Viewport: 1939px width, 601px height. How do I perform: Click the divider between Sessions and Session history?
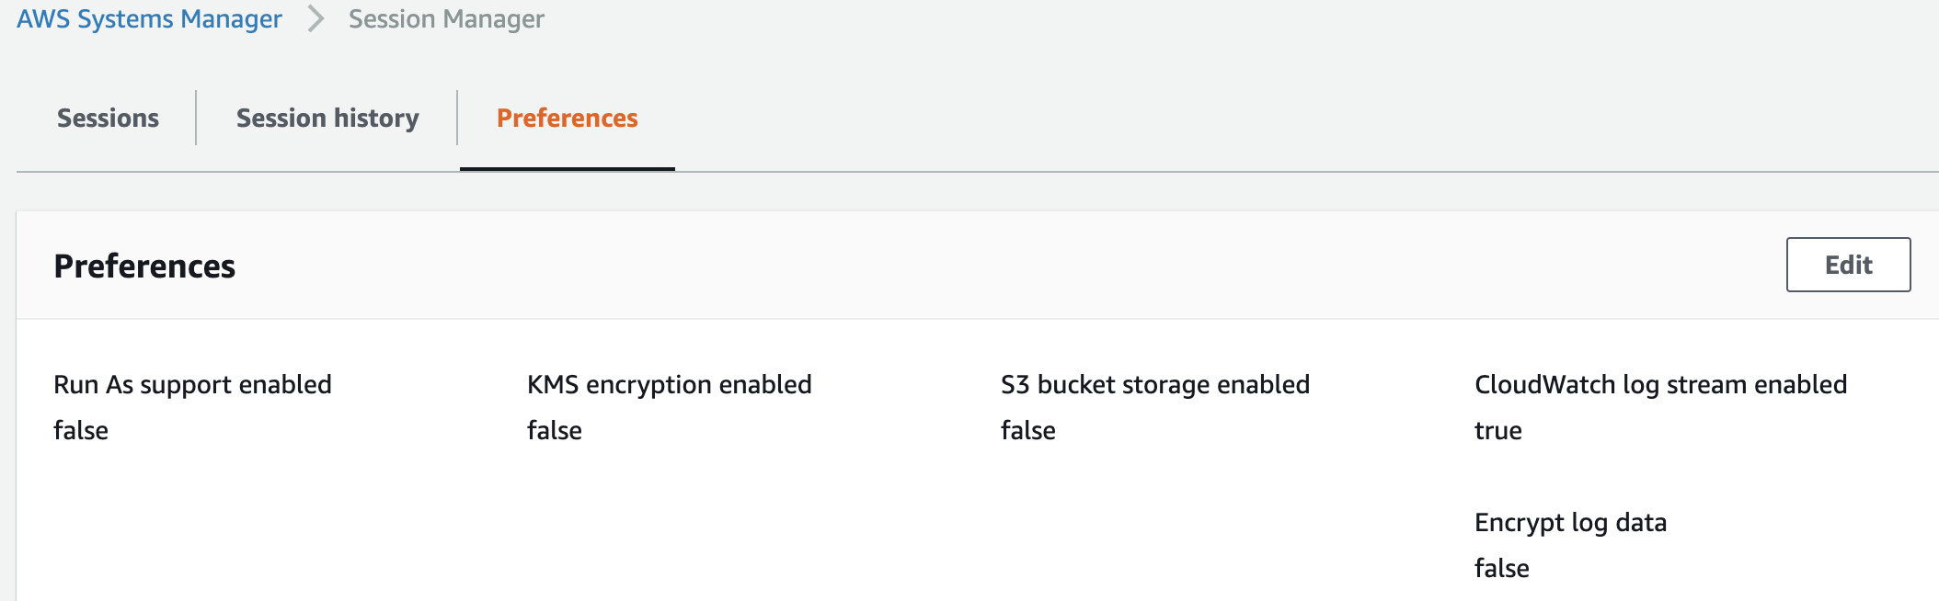coord(196,118)
